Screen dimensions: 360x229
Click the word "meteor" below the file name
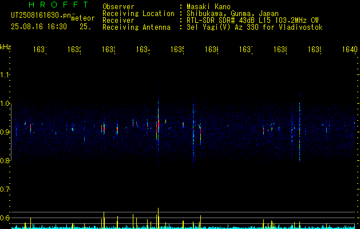[x=83, y=18]
